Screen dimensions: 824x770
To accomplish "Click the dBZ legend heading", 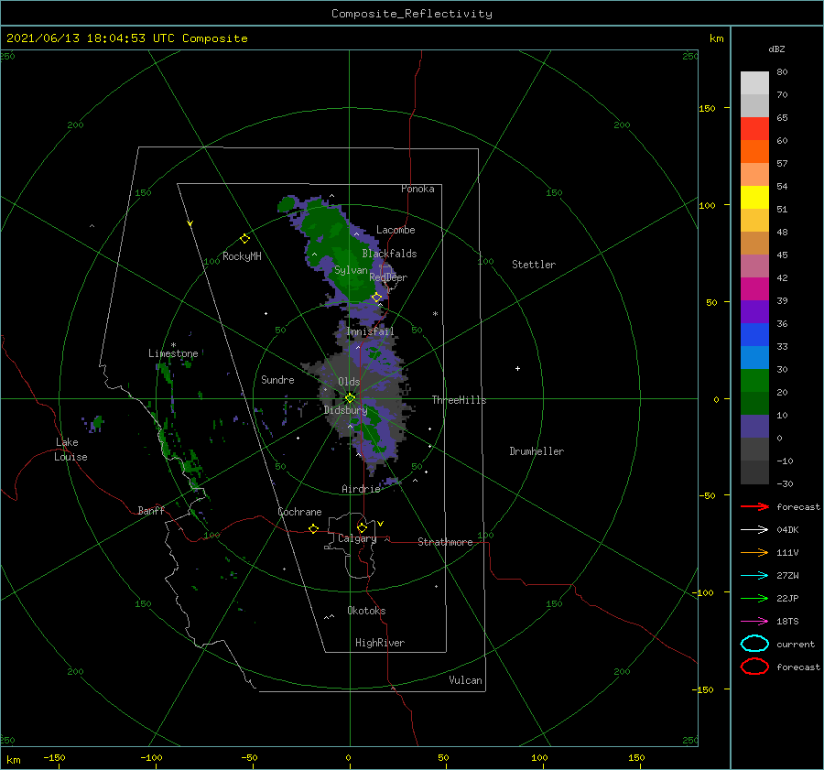I will coord(776,49).
